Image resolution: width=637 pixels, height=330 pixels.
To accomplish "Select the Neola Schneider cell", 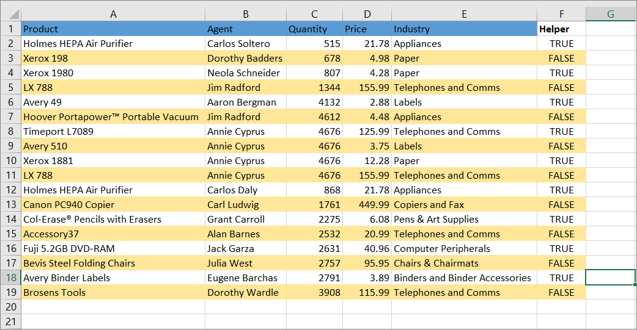I will click(x=245, y=73).
